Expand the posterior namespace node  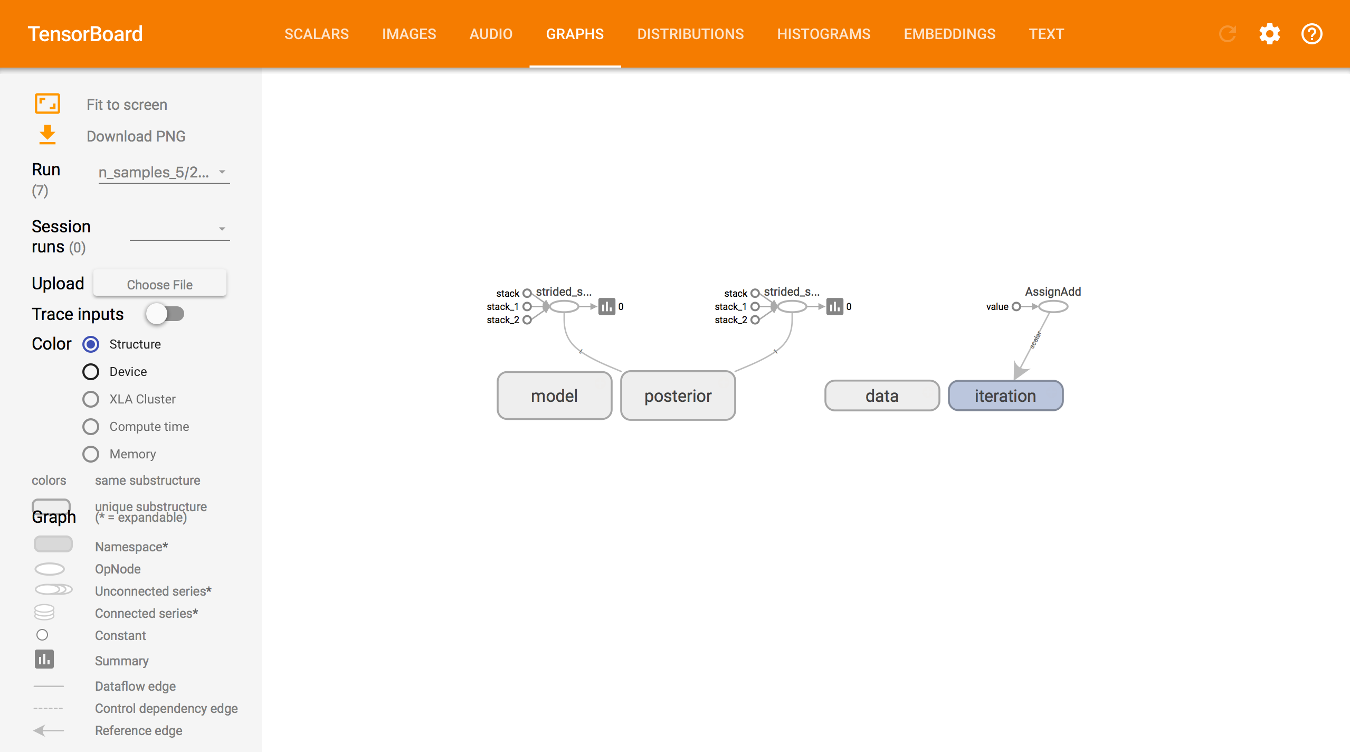(x=678, y=396)
